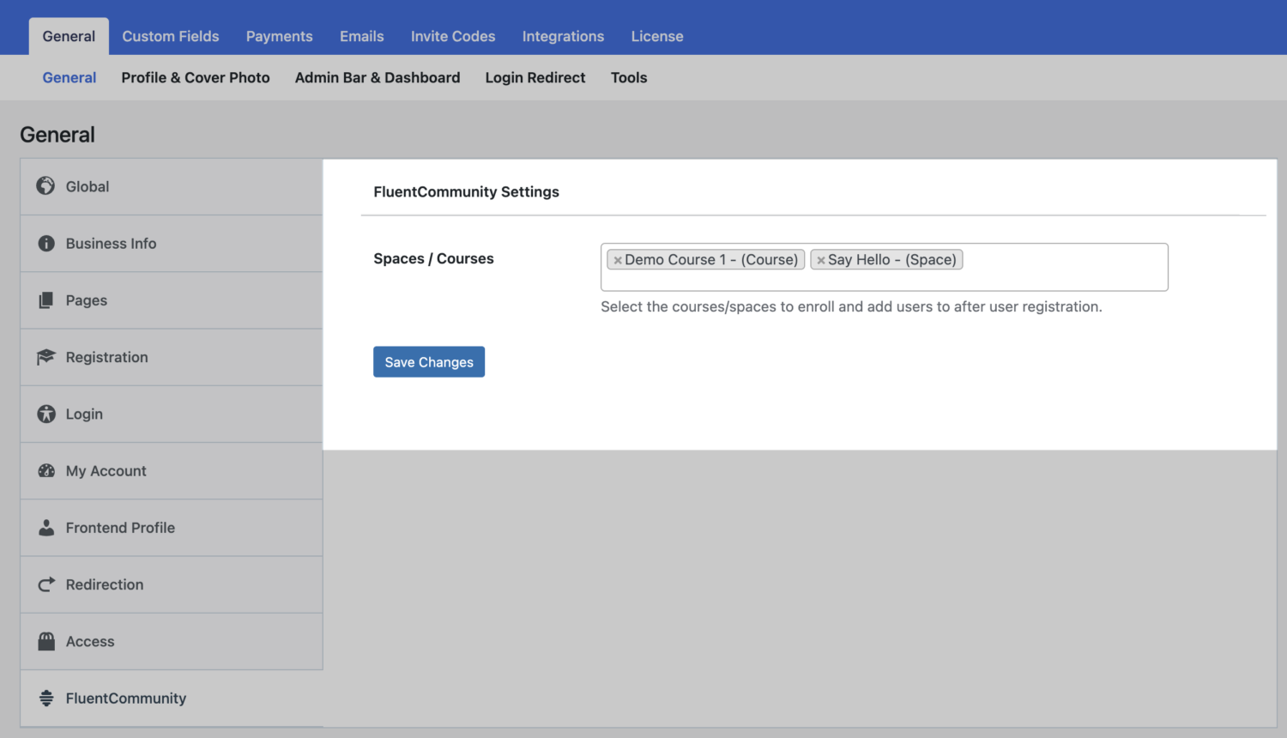Select FluentCommunity in sidebar
Screen dimensions: 1287x738
(172, 699)
